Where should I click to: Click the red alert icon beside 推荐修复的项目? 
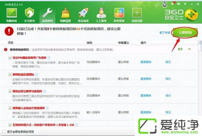click(6, 49)
